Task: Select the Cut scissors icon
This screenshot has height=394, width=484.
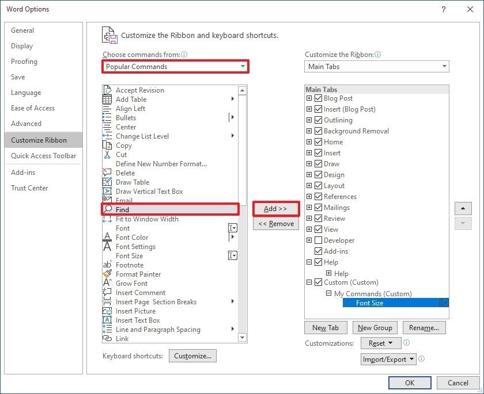Action: tap(107, 154)
